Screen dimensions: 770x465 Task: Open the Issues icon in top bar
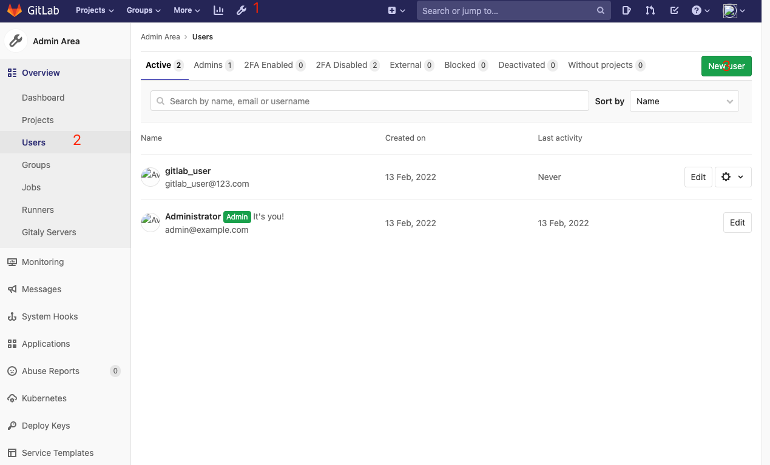coord(627,10)
